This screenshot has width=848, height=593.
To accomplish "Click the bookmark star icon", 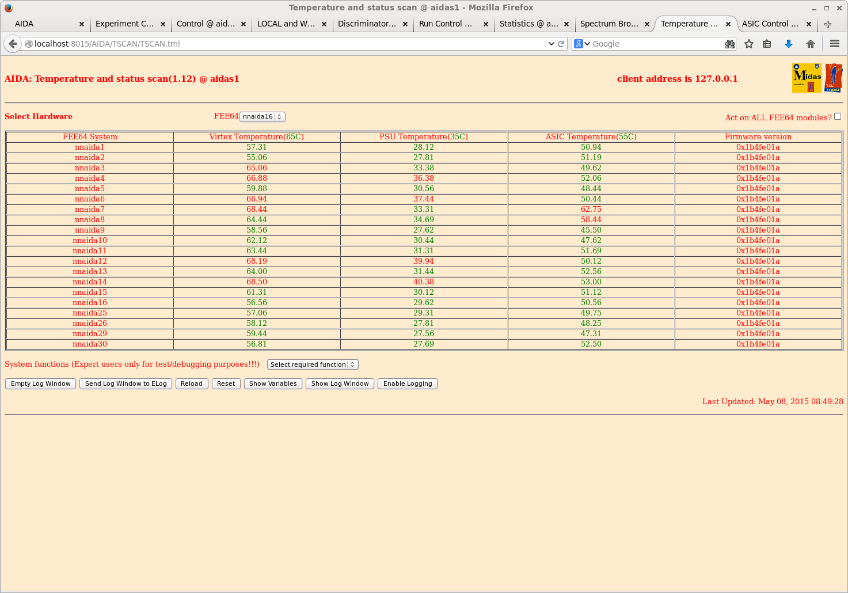I will pyautogui.click(x=748, y=44).
